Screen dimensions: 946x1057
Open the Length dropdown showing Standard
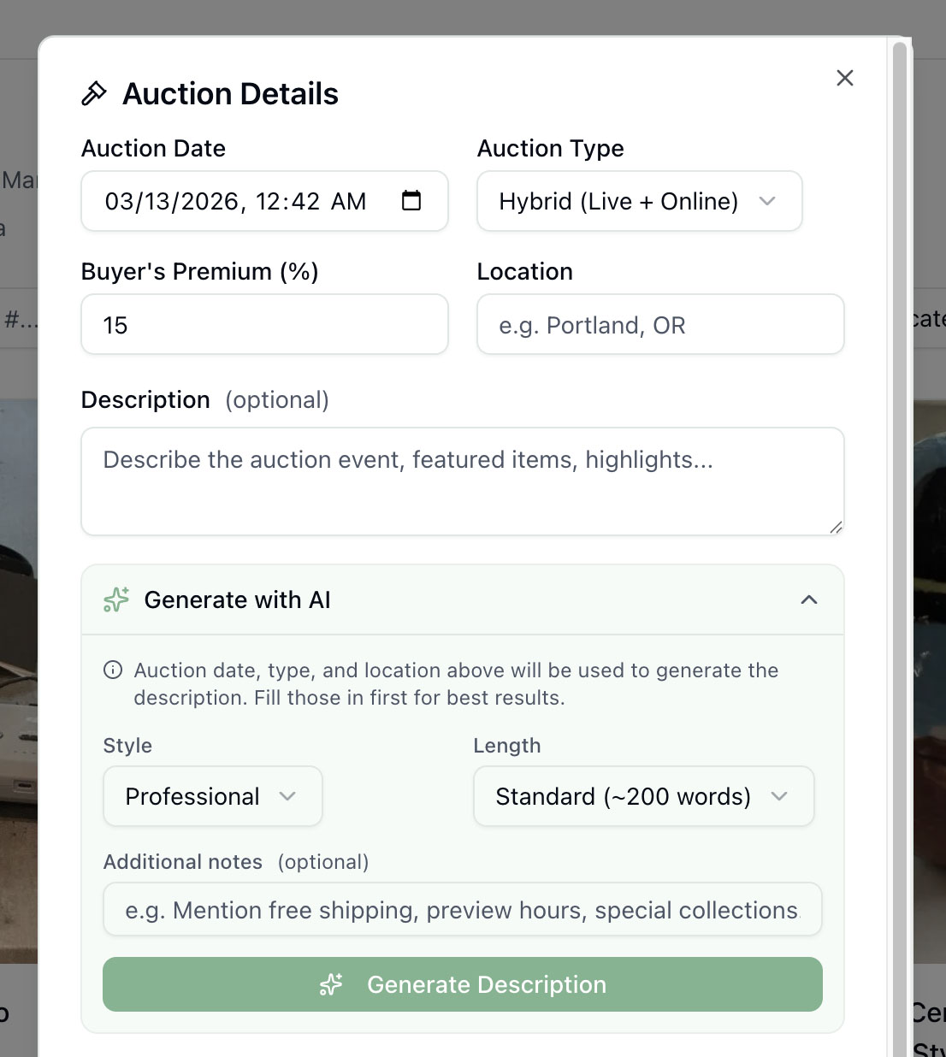(643, 796)
